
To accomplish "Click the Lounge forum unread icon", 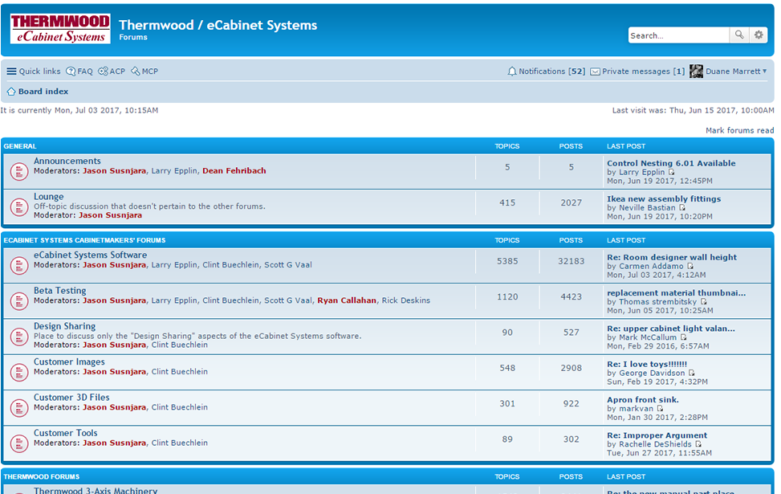I will tap(19, 207).
